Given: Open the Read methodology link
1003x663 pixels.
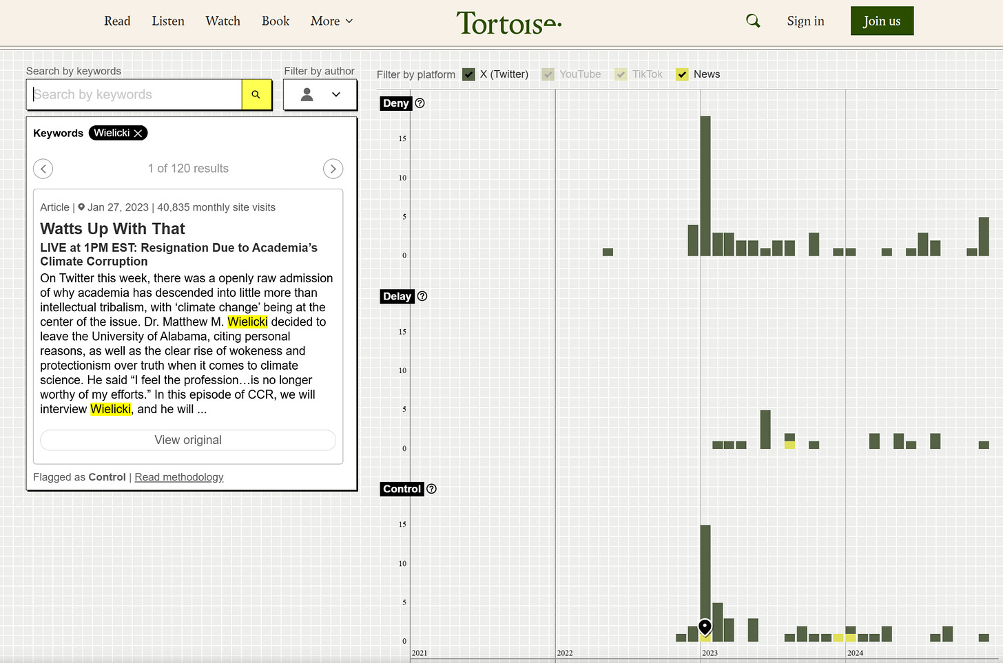Looking at the screenshot, I should [179, 477].
